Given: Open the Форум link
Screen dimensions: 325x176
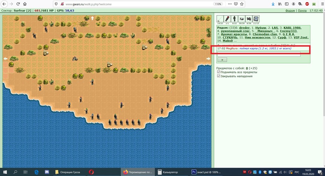Looking at the screenshot, I should pyautogui.click(x=290, y=10).
